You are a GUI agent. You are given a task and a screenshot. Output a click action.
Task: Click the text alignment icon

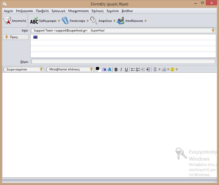(x=155, y=69)
